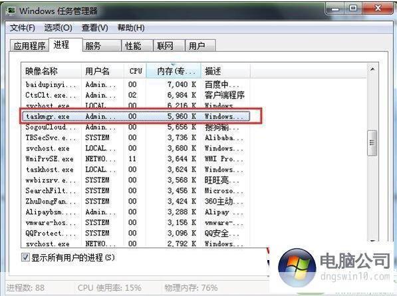Click the Alibaba... description cell
This screenshot has width=397, height=296.
tap(224, 138)
